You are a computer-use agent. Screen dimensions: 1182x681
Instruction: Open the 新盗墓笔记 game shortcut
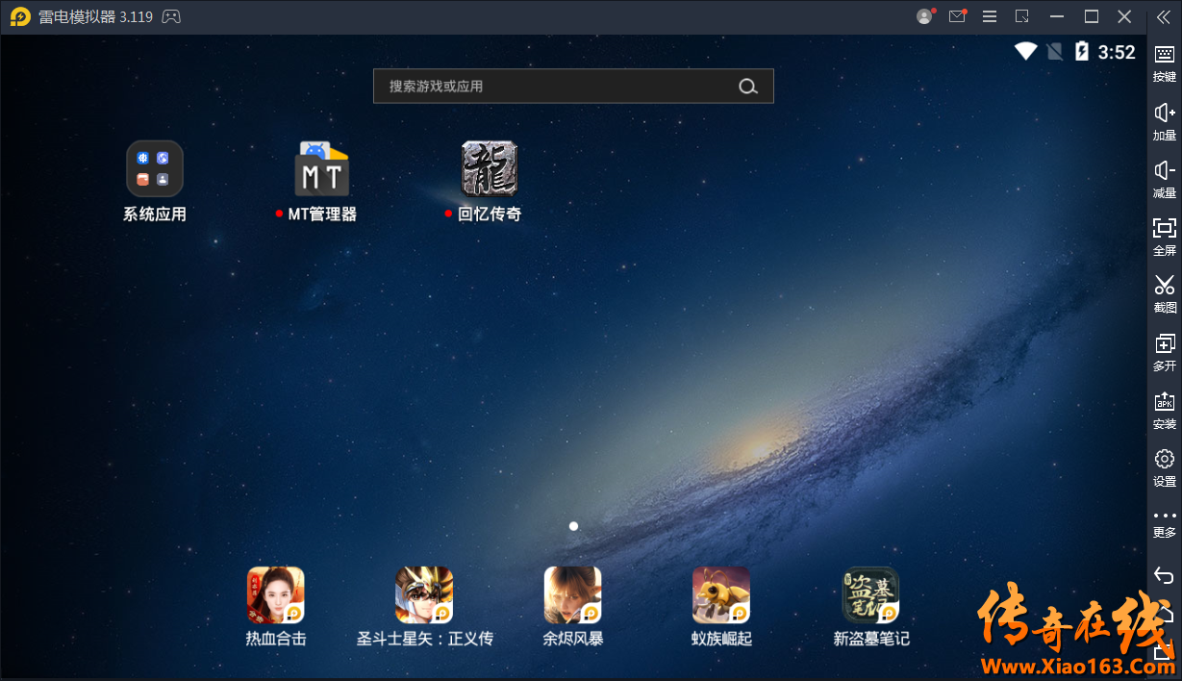tap(871, 606)
